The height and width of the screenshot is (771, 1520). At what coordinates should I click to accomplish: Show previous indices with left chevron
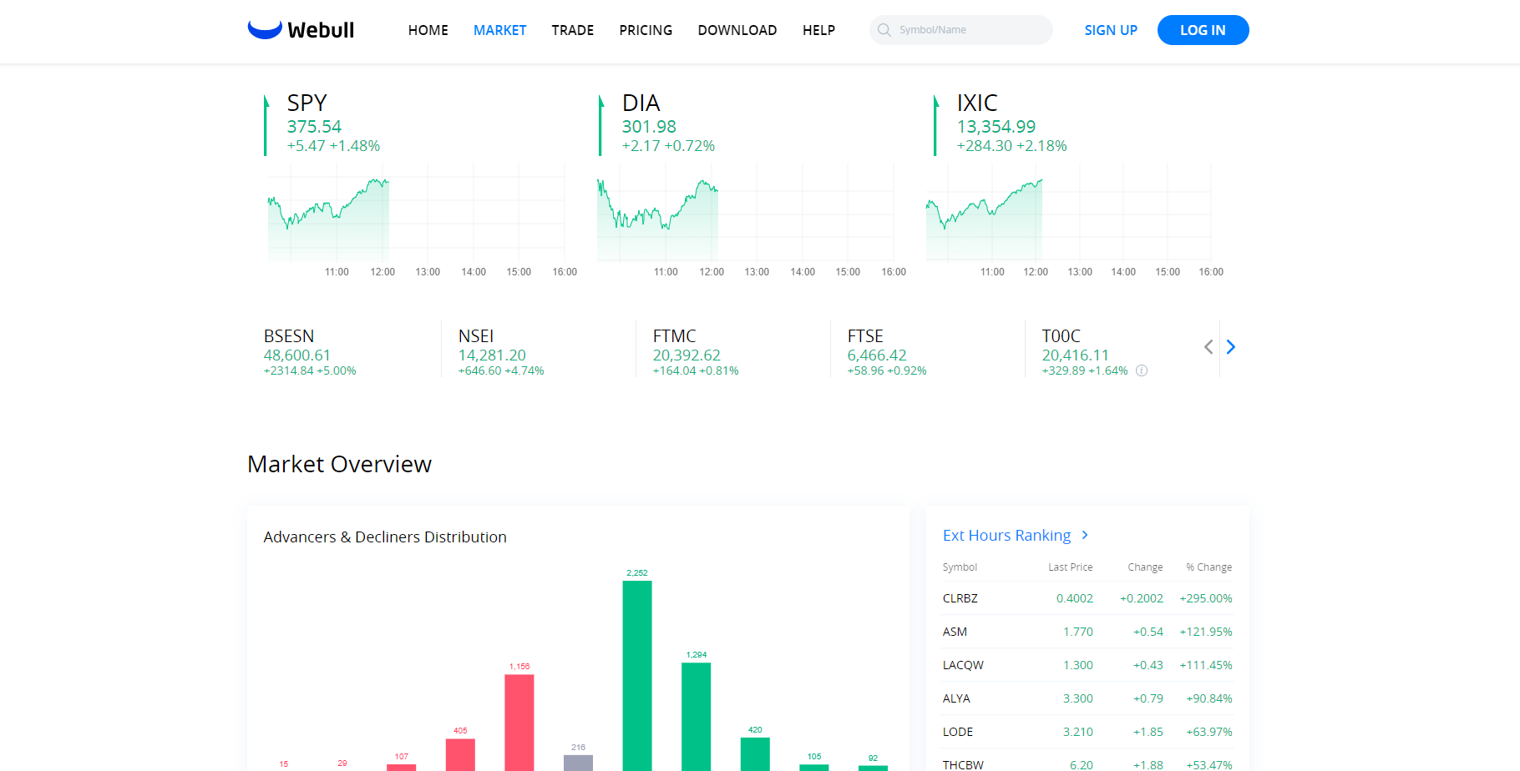[1208, 347]
